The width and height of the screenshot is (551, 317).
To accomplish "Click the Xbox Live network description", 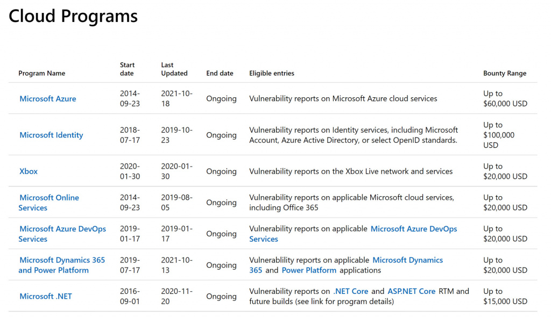I will click(351, 171).
